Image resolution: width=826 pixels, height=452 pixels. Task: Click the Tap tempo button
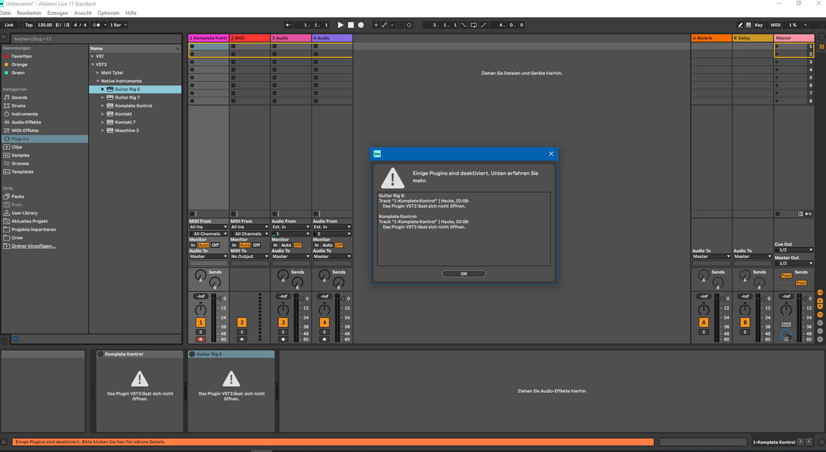29,25
